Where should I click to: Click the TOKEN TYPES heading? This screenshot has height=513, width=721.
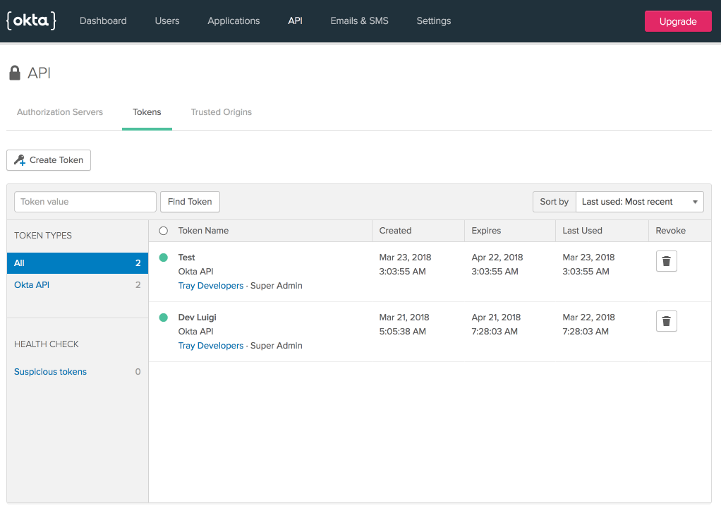[43, 236]
